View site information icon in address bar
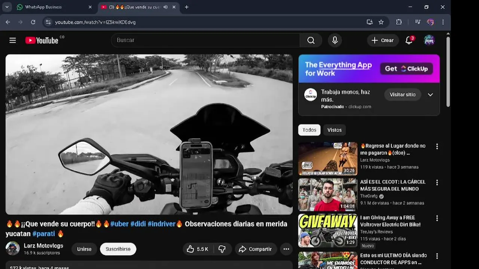Image resolution: width=479 pixels, height=269 pixels. click(x=48, y=22)
